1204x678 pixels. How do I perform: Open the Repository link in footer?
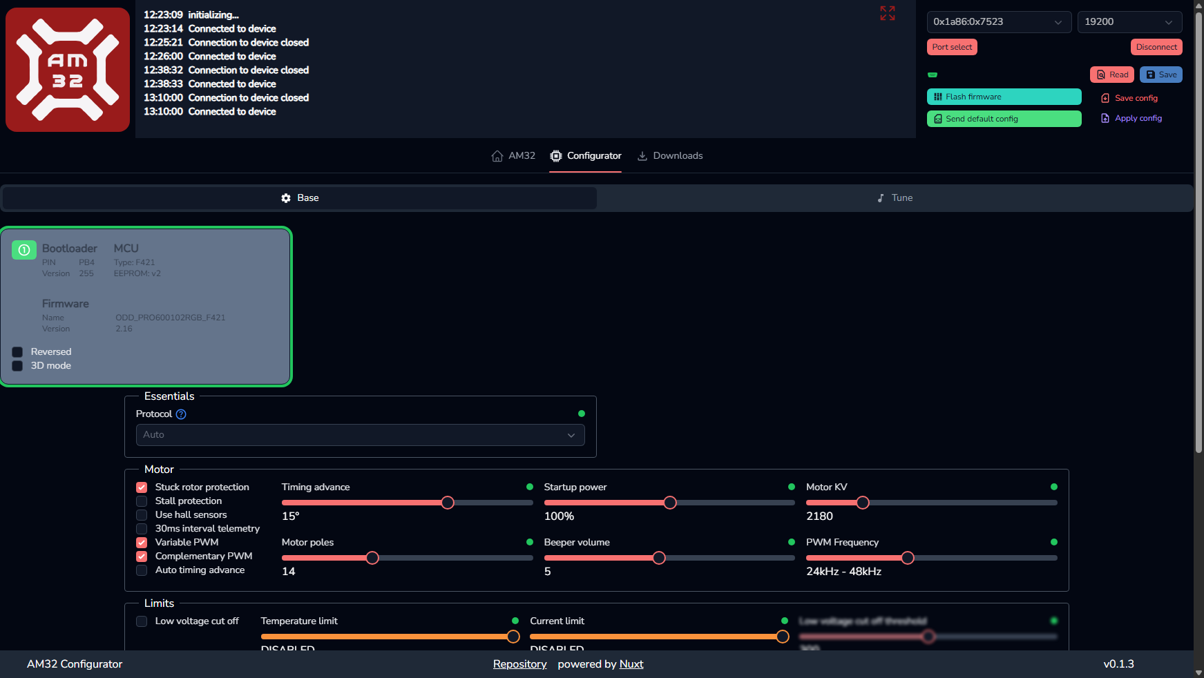(520, 664)
